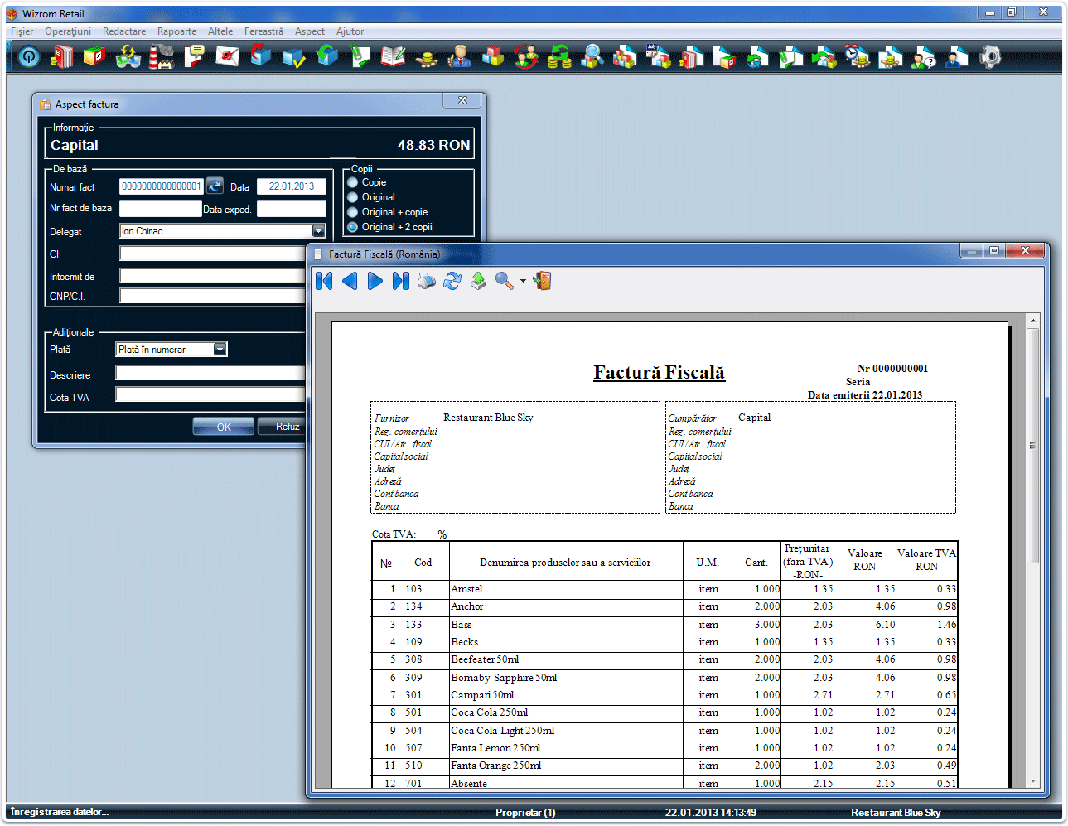This screenshot has height=826, width=1068.
Task: Open the Operațiuni menu
Action: (68, 31)
